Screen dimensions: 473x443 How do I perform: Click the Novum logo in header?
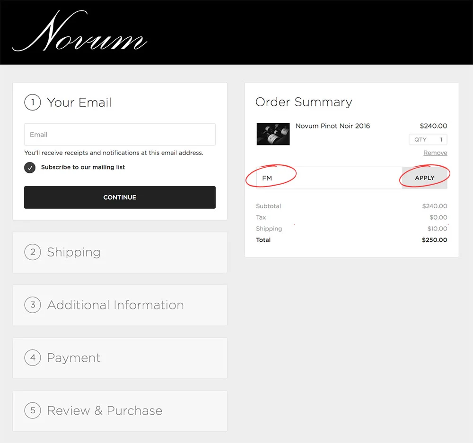coord(79,31)
